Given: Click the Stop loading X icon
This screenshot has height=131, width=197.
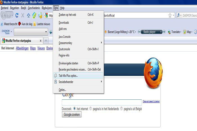Looking at the screenshot, I should click(23, 15).
